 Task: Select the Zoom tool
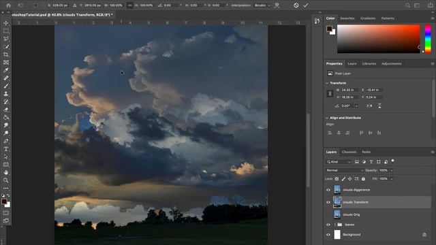pyautogui.click(x=6, y=180)
